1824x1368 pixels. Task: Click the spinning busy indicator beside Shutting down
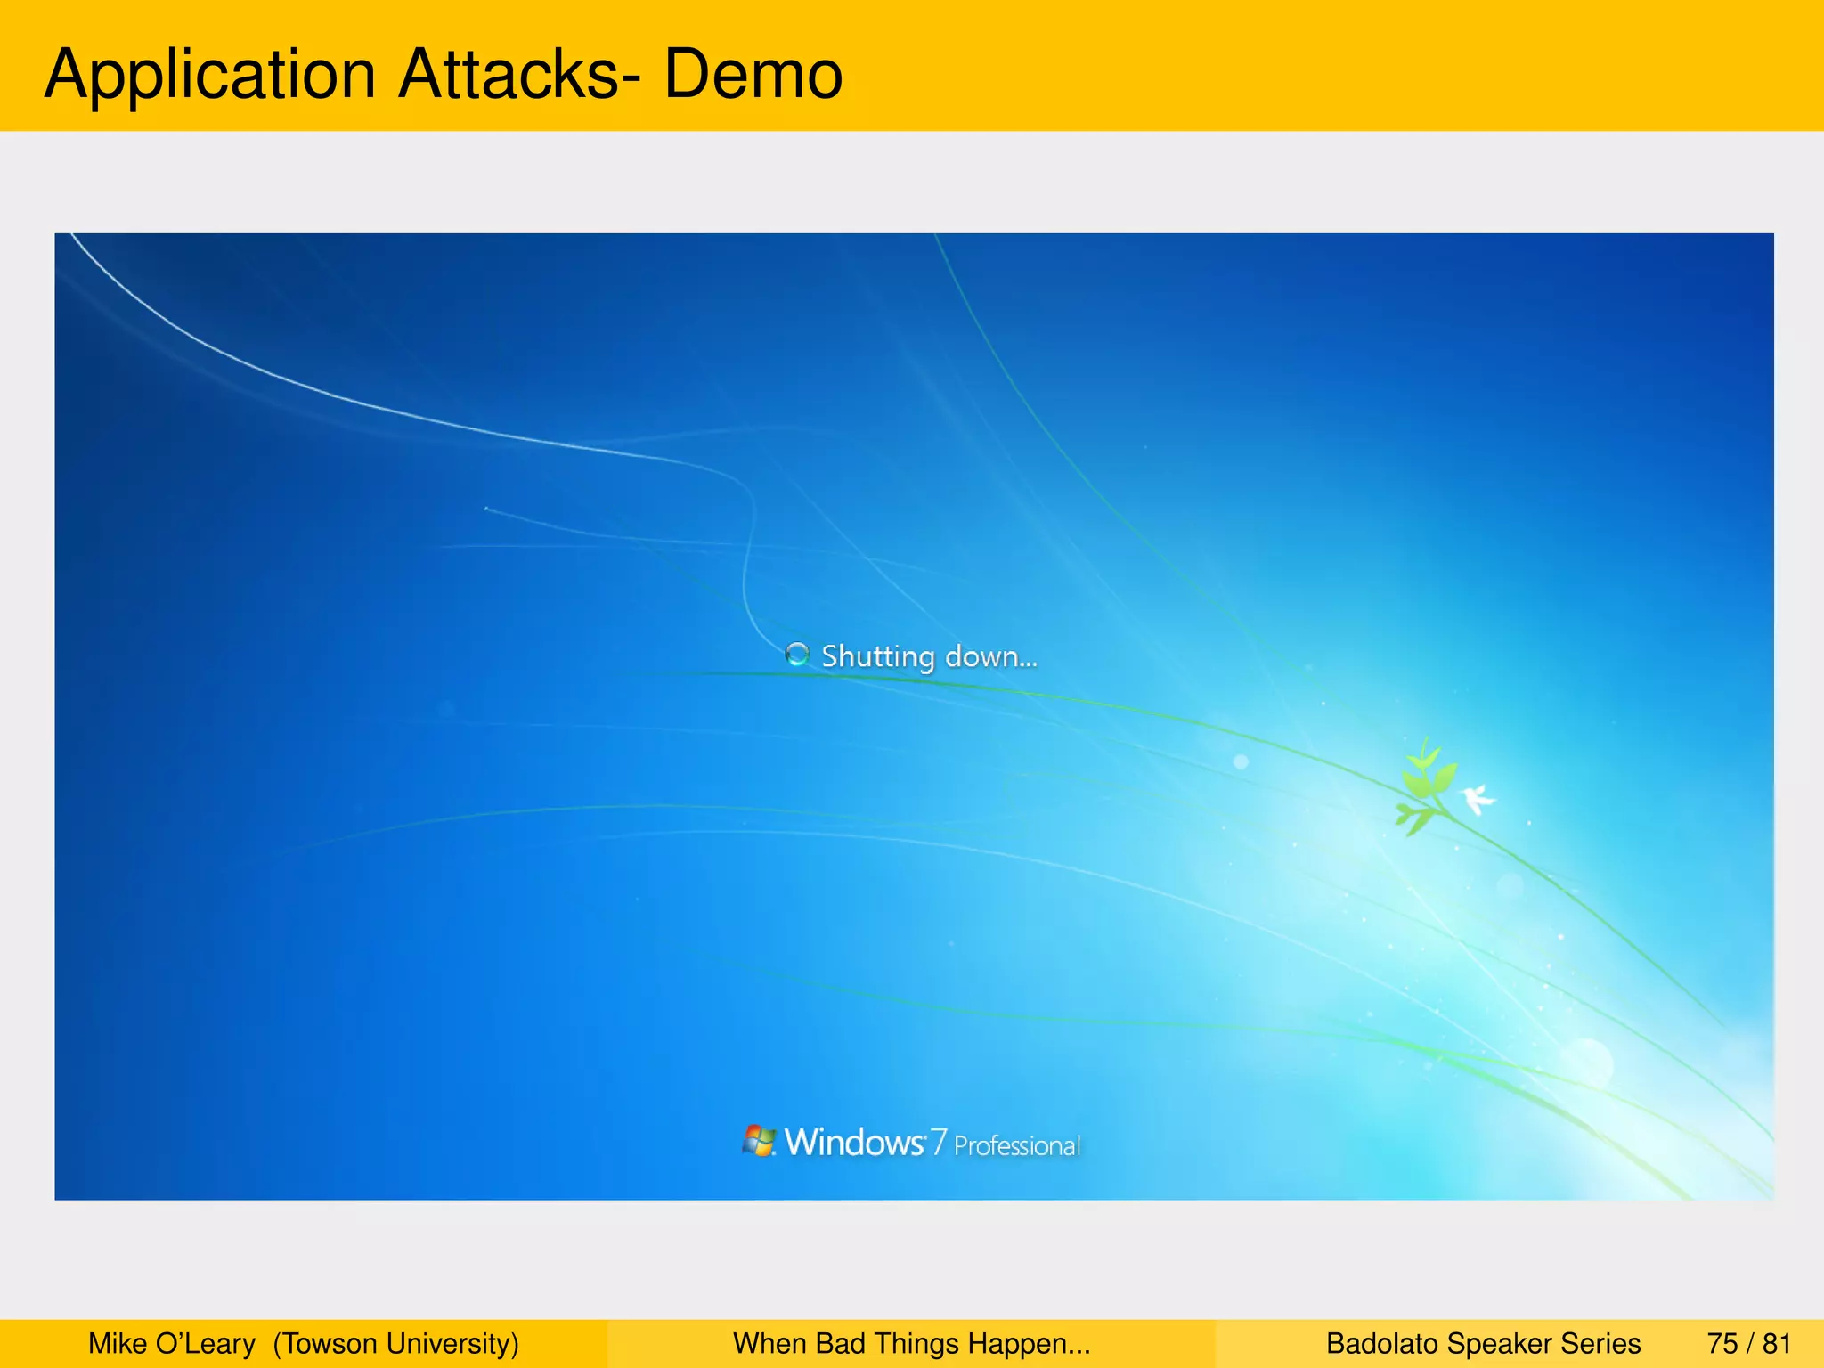click(797, 655)
